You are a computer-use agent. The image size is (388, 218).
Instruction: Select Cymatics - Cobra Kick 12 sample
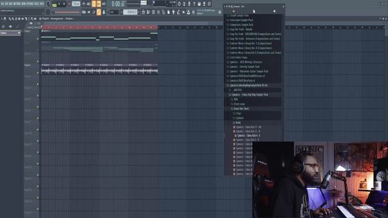247,131
